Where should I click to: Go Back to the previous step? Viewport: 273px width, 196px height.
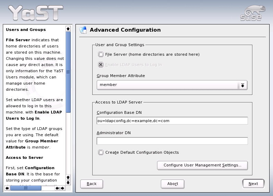click(92, 184)
